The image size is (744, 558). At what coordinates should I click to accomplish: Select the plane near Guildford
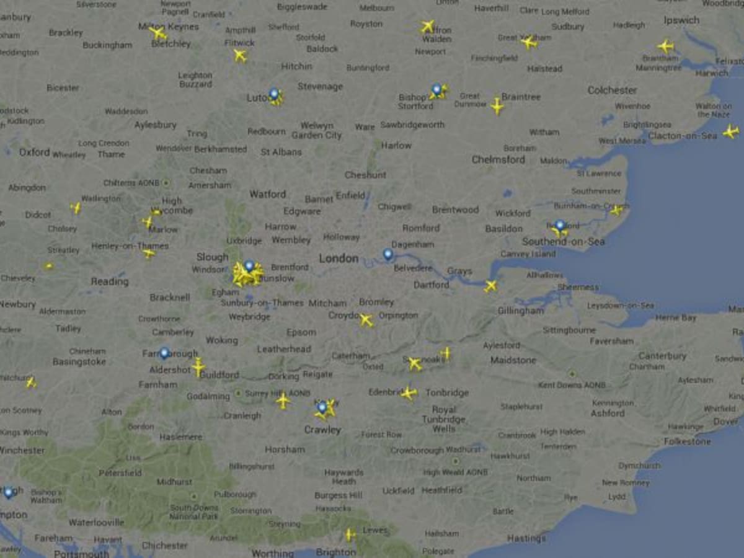click(x=198, y=367)
